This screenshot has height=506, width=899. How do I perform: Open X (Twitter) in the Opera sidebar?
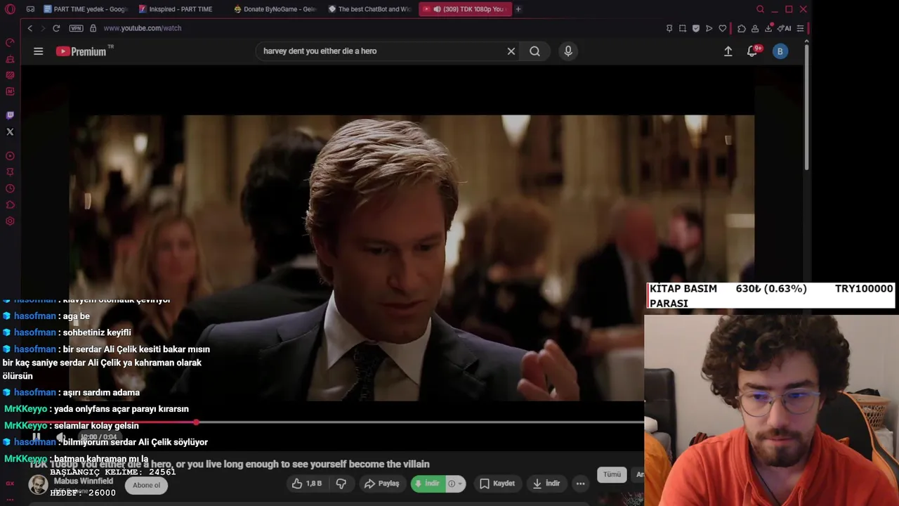[x=10, y=132]
